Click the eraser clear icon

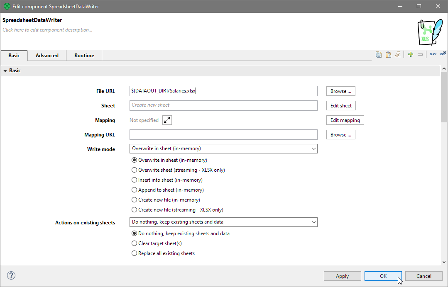click(x=398, y=54)
